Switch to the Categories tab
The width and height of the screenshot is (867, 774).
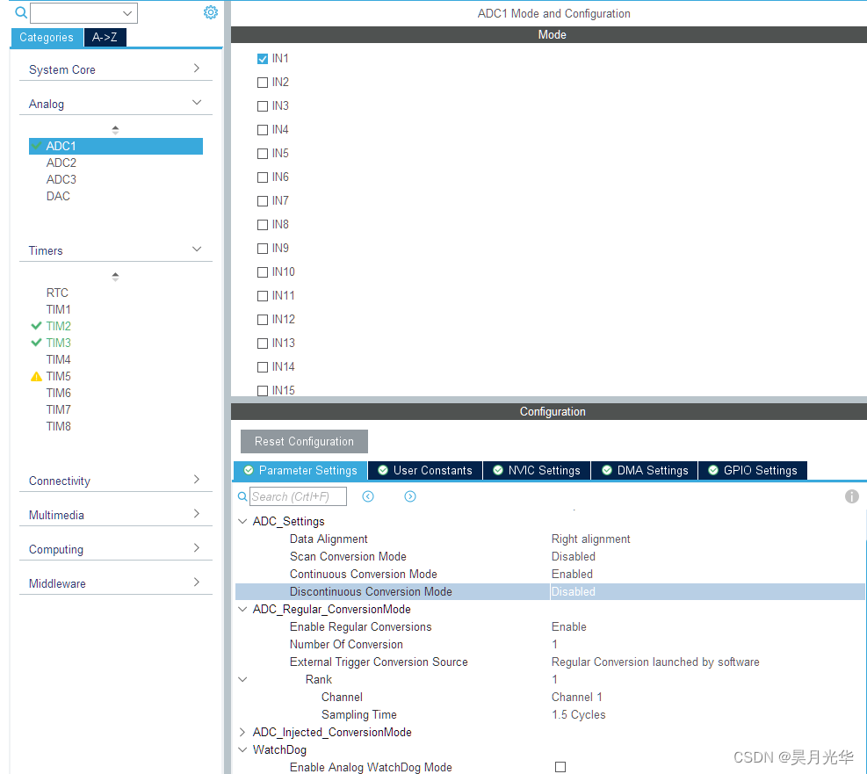[x=47, y=37]
